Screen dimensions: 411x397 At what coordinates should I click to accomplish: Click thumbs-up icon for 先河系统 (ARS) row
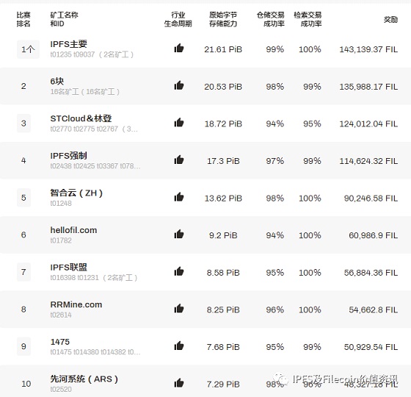pos(179,383)
